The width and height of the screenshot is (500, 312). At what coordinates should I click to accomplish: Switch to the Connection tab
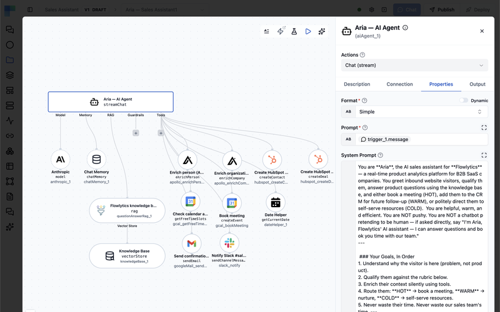399,84
